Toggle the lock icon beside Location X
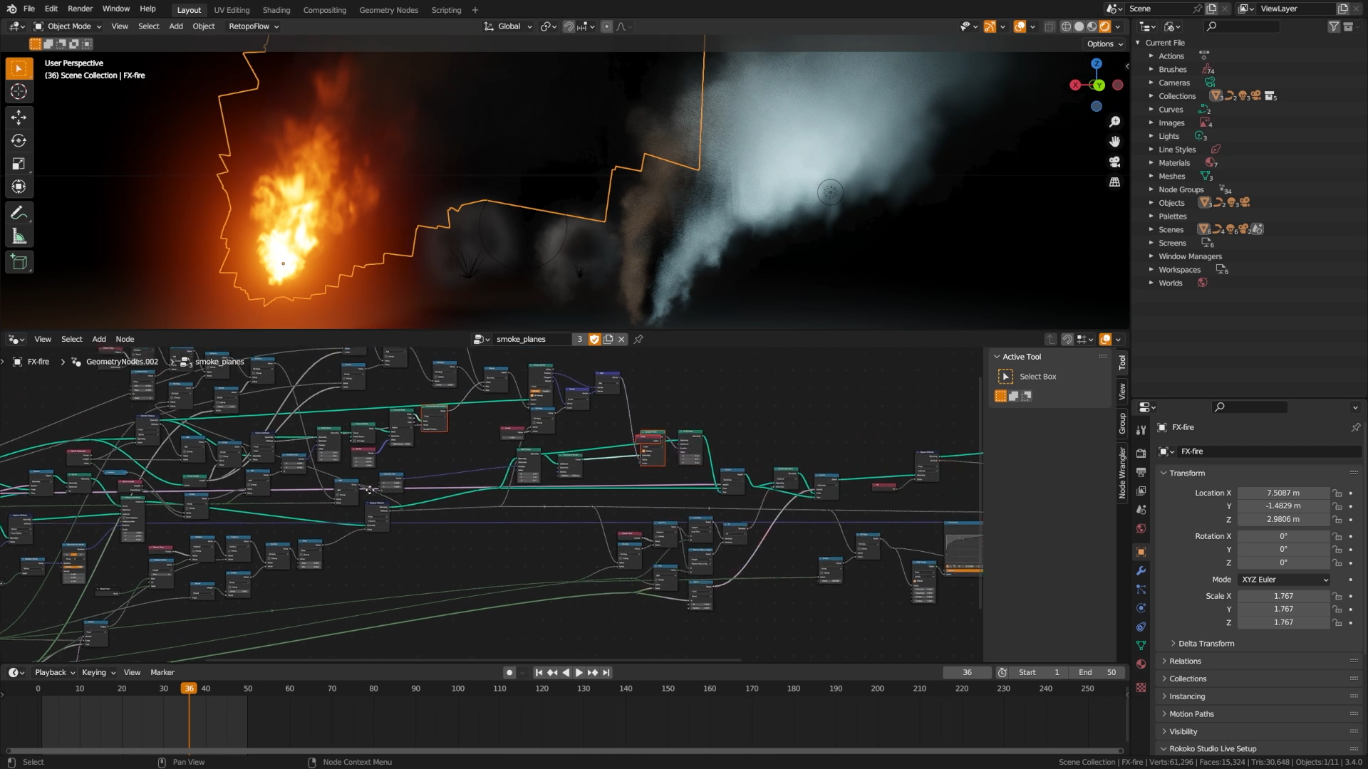This screenshot has height=769, width=1368. click(1337, 493)
